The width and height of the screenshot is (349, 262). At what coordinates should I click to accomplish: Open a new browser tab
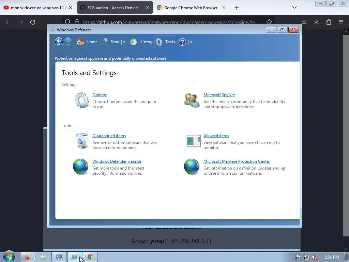(237, 8)
